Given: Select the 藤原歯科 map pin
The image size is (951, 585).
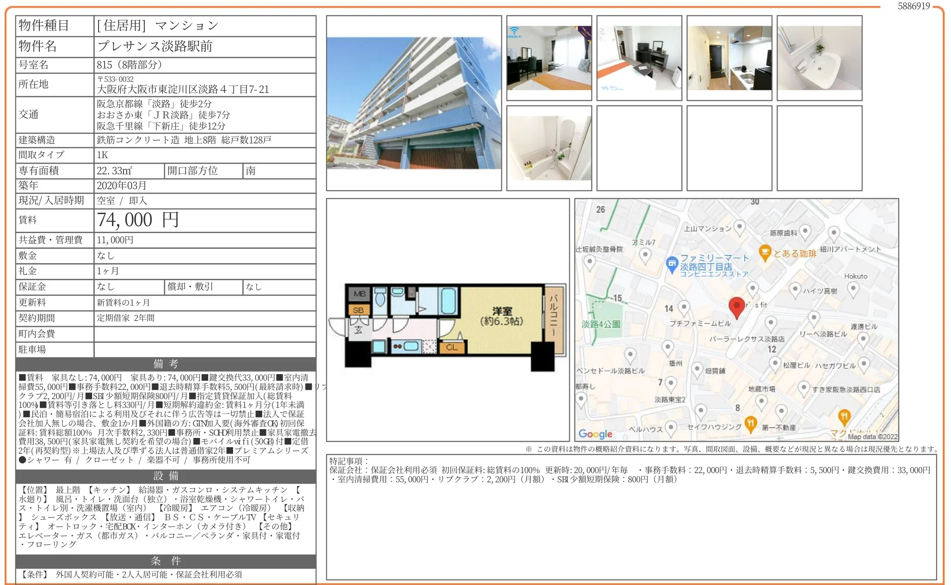Looking at the screenshot, I should (x=805, y=231).
